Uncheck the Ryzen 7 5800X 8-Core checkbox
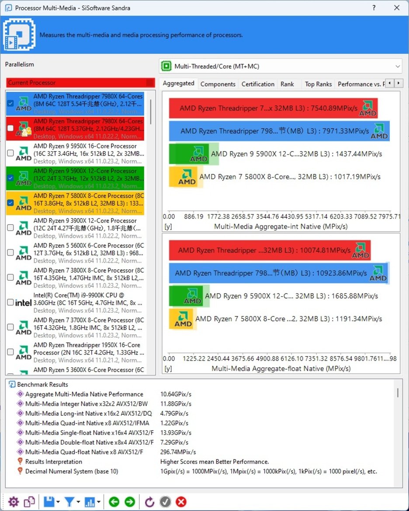This screenshot has width=409, height=511. click(10, 203)
